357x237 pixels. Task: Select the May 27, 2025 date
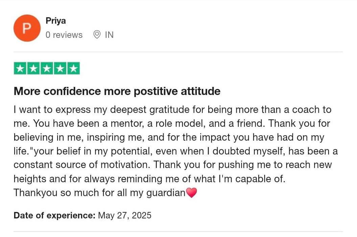click(124, 215)
